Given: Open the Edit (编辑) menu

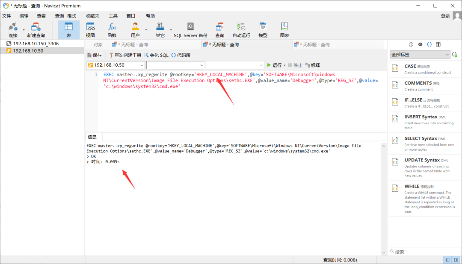Looking at the screenshot, I should pyautogui.click(x=24, y=16).
